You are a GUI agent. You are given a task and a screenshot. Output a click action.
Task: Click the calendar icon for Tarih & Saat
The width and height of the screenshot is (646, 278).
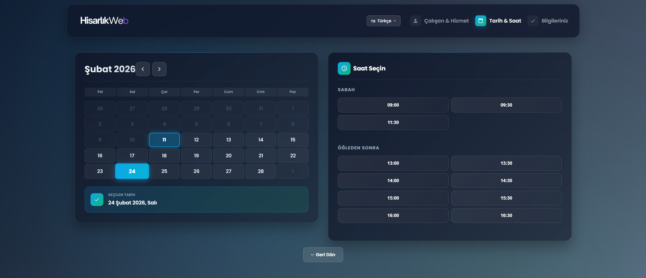coord(480,21)
